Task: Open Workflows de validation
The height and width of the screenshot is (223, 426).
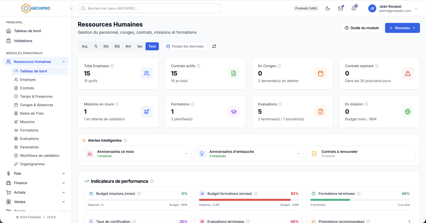Action: [x=40, y=155]
